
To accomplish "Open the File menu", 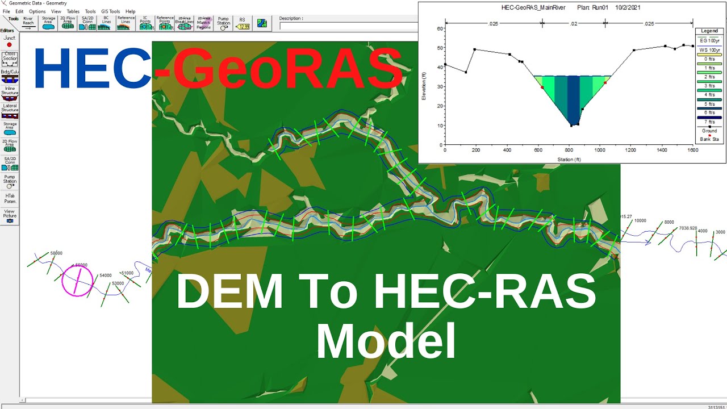I will tap(6, 11).
